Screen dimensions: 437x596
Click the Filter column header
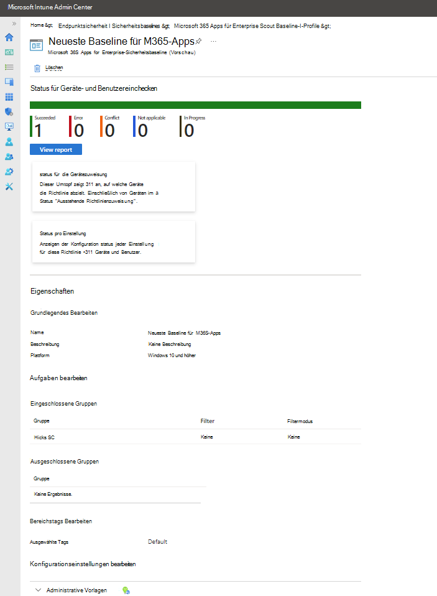coord(207,421)
